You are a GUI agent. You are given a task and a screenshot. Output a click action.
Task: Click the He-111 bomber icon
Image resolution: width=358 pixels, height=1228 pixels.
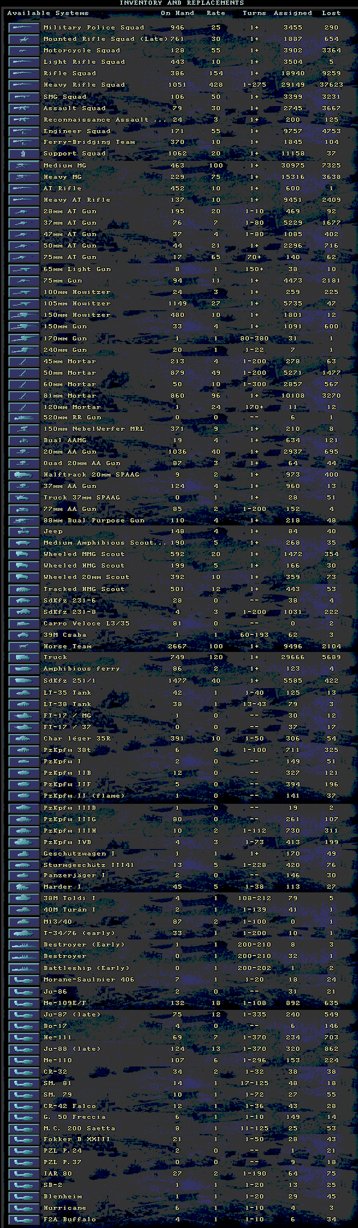(24, 1038)
